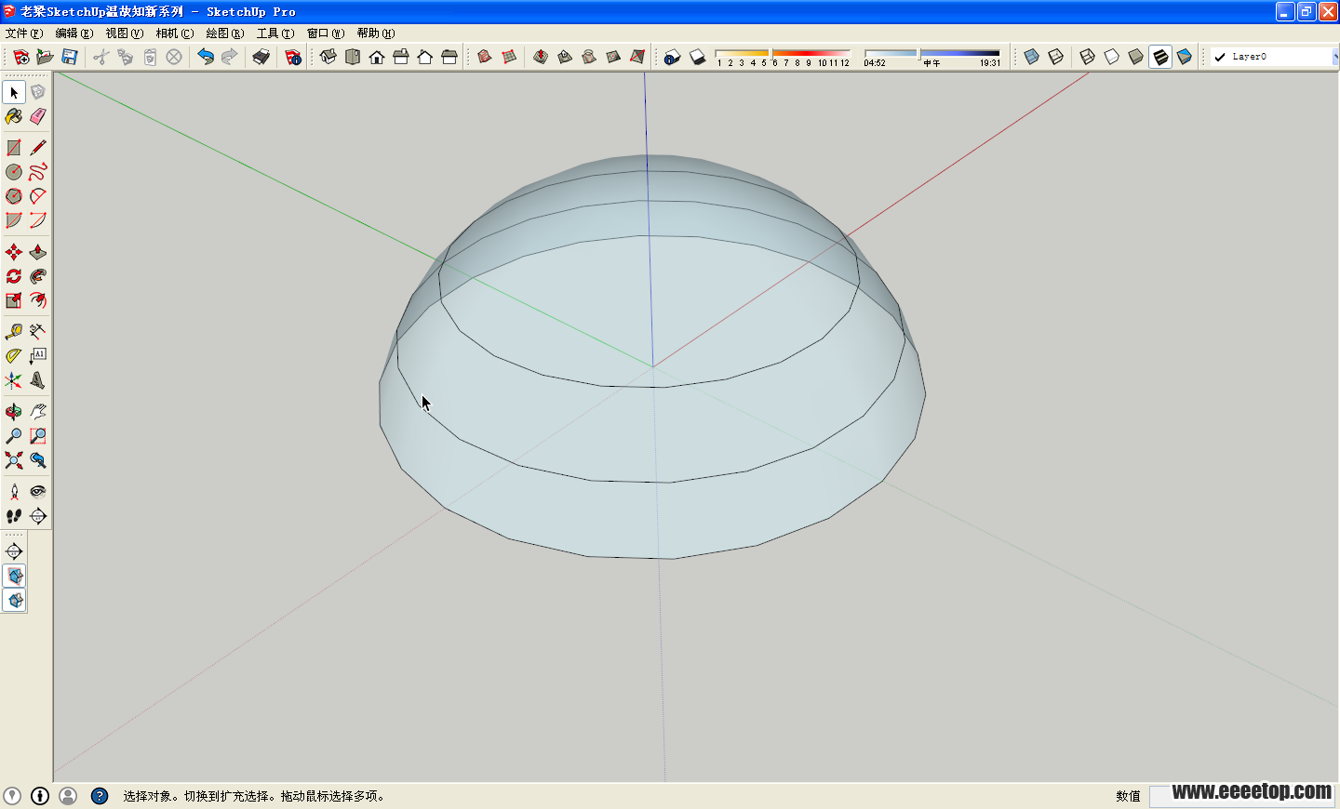Select the Push/Pull tool
This screenshot has height=809, width=1340.
38,252
